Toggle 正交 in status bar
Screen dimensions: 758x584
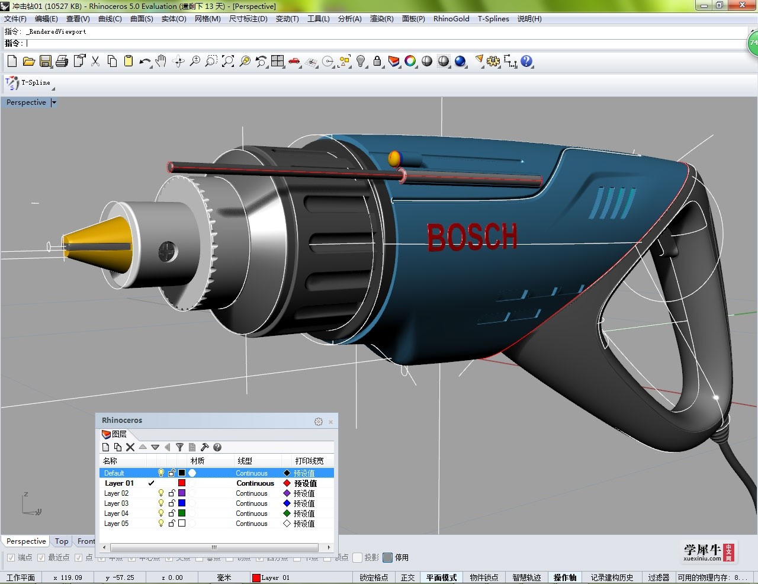coord(408,577)
